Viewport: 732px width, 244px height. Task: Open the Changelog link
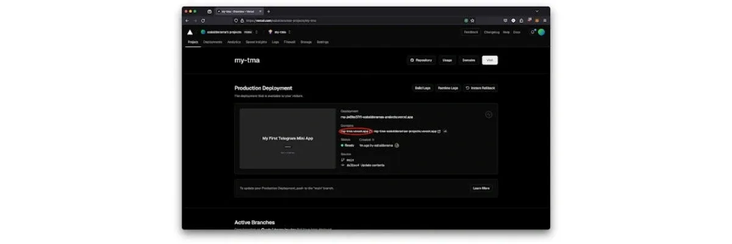pos(492,32)
